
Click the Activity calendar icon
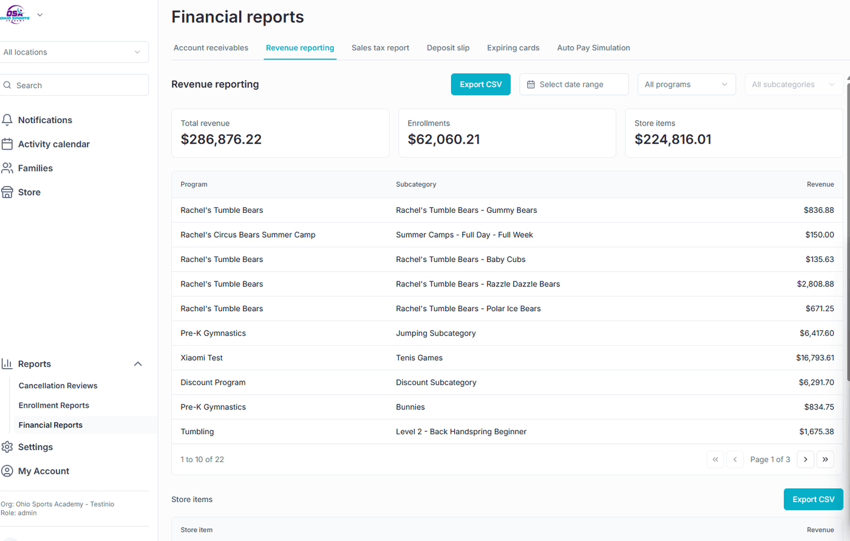tap(7, 144)
